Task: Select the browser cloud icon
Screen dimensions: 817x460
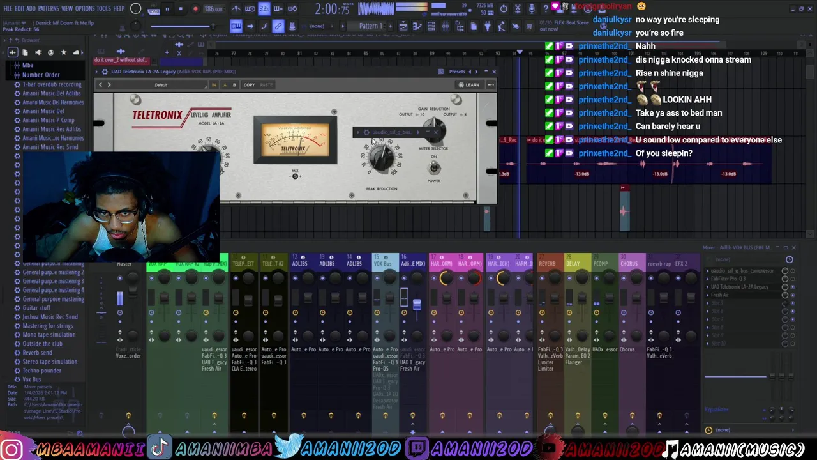Action: tap(76, 52)
